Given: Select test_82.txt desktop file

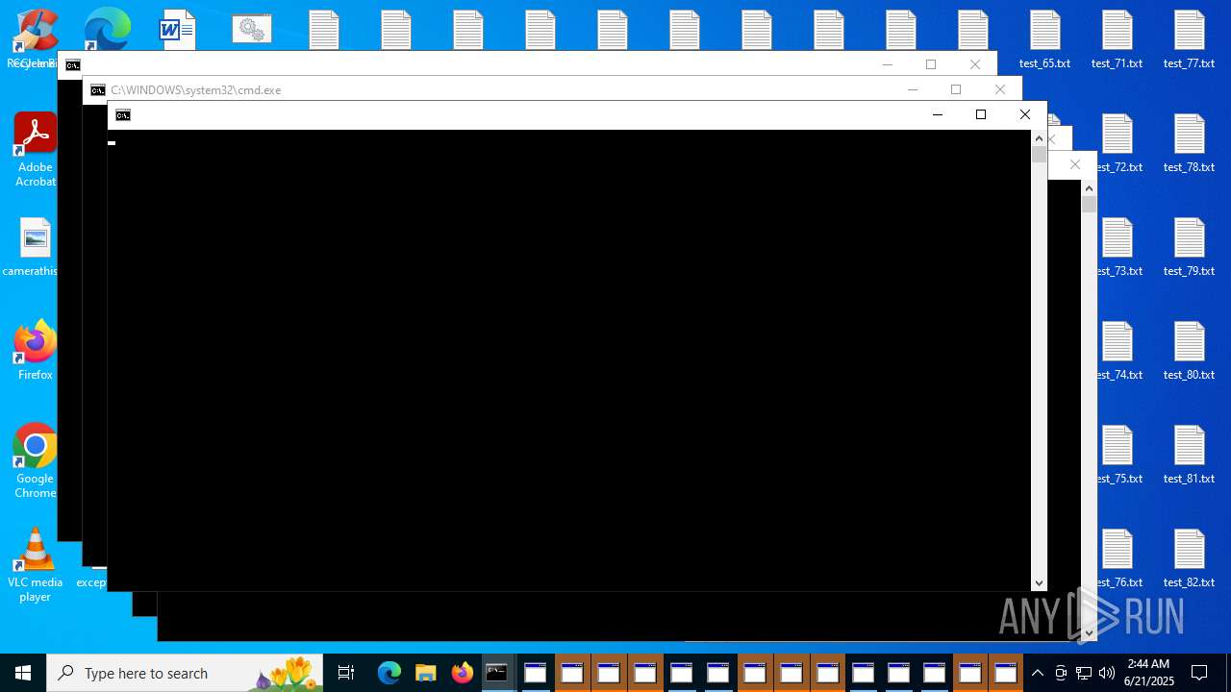Looking at the screenshot, I should click(1190, 559).
